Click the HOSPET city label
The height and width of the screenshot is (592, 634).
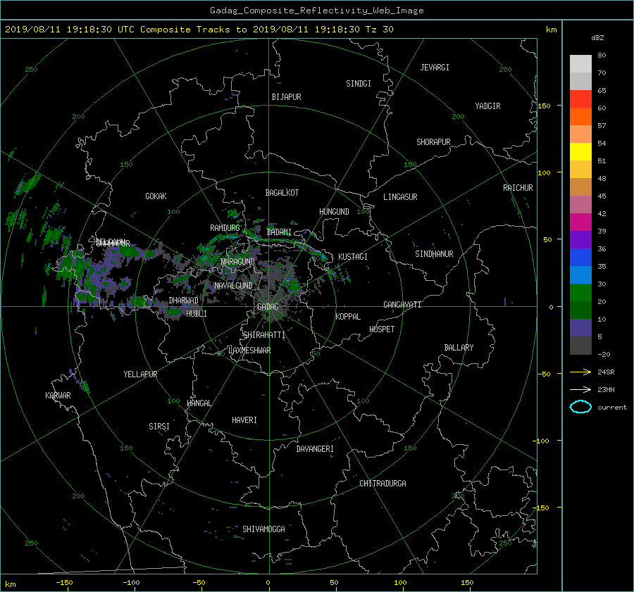pos(382,329)
